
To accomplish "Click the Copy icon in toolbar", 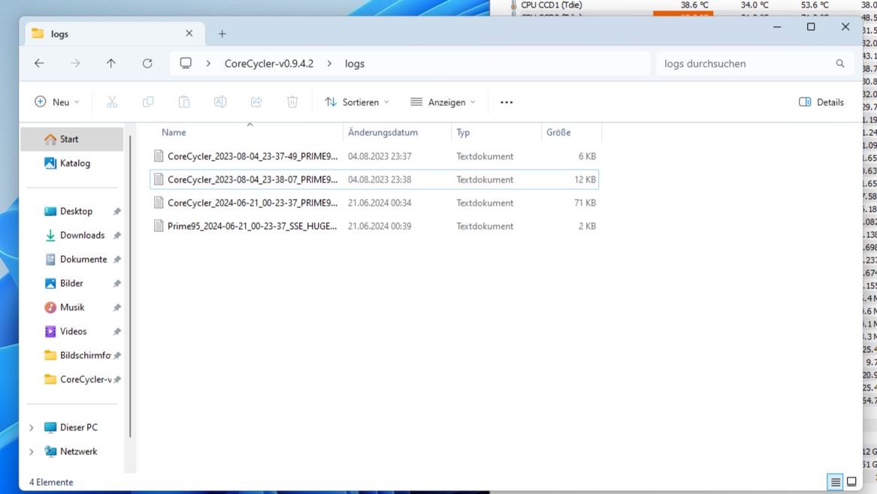I will 148,102.
